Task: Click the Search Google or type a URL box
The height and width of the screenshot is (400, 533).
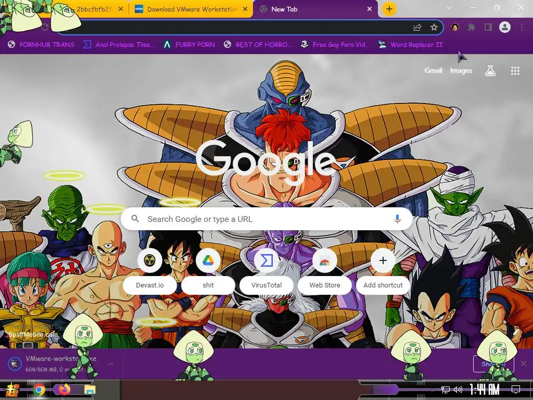Action: (267, 219)
